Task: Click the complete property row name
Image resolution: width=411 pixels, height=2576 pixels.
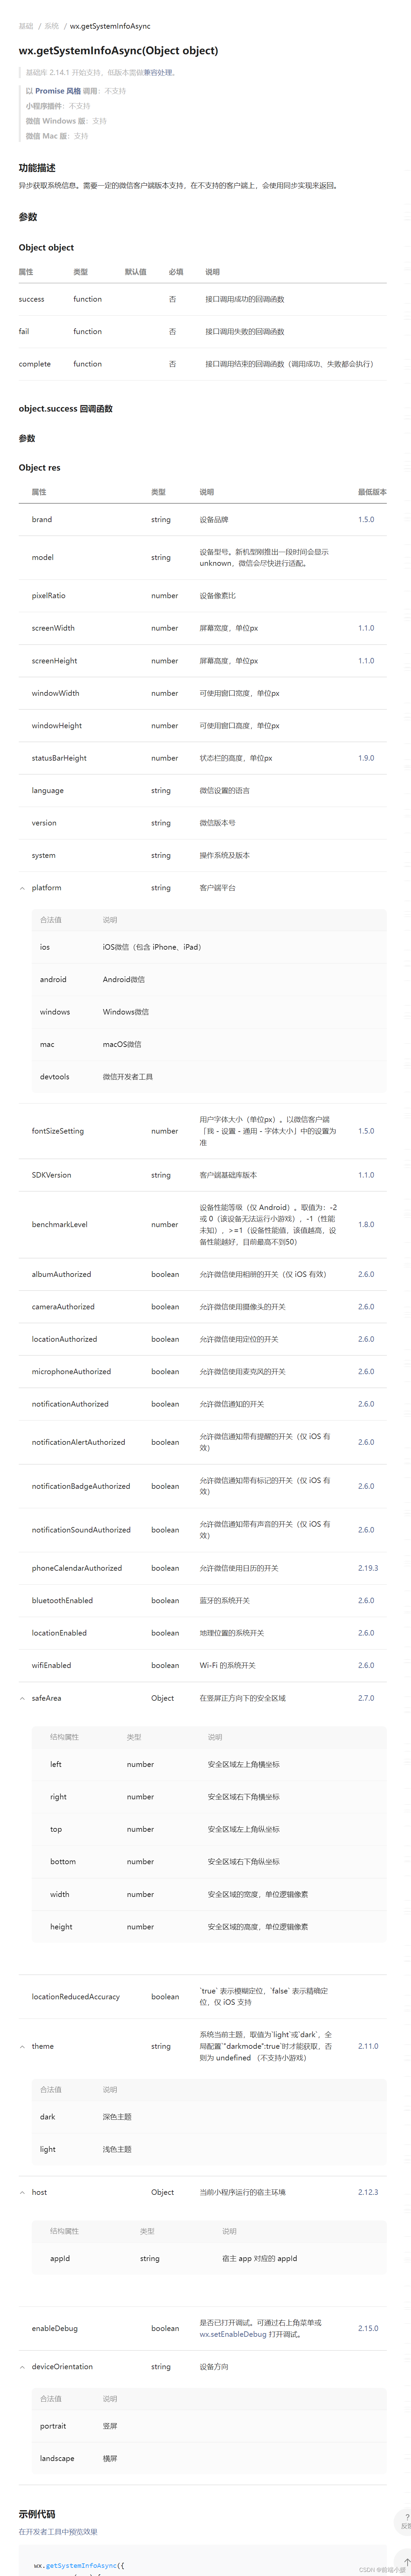Action: point(35,364)
